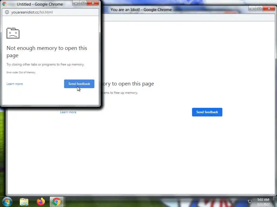Select the Google Chrome taskbar button
This screenshot has height=207, width=277.
(x=56, y=202)
